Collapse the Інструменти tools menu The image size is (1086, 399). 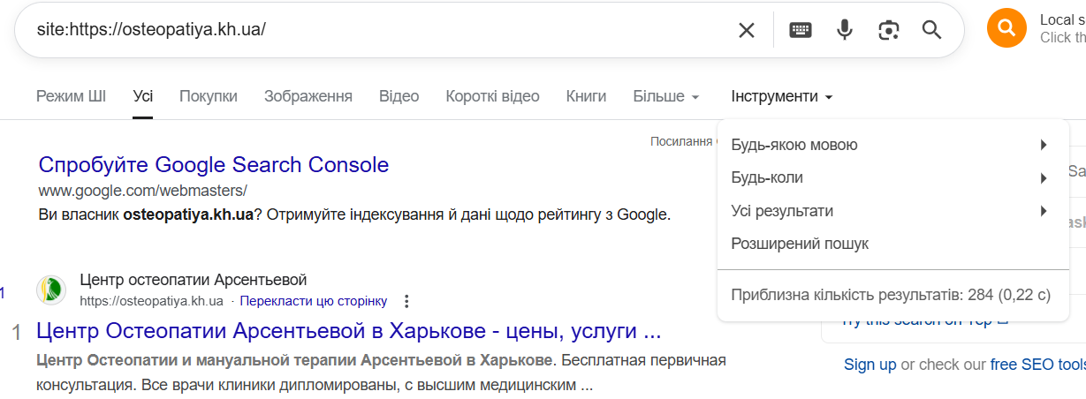click(x=782, y=96)
